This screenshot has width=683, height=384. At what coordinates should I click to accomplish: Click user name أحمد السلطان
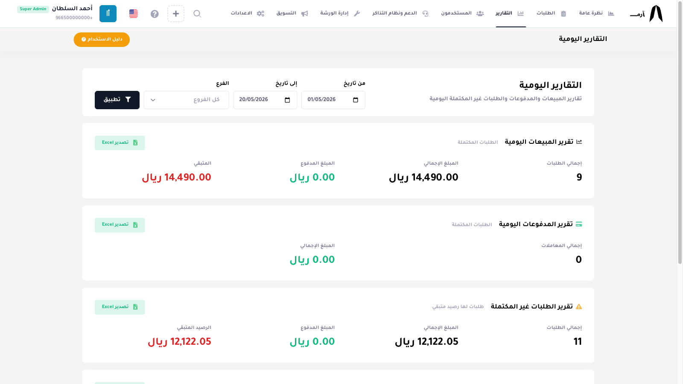tap(72, 9)
